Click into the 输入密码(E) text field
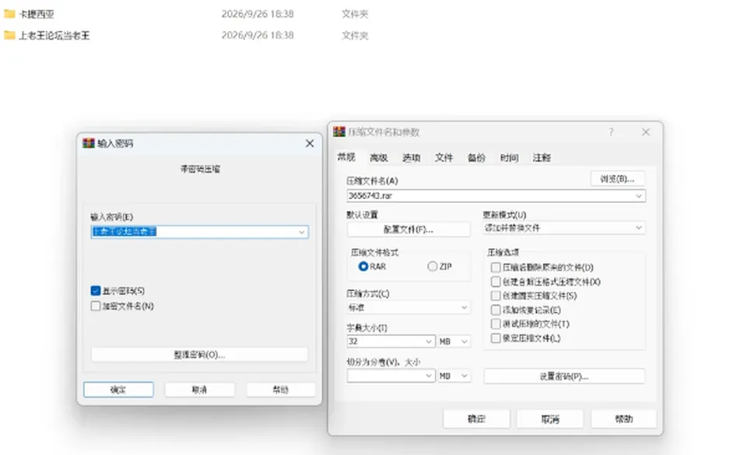Image resolution: width=747 pixels, height=455 pixels. [x=200, y=232]
